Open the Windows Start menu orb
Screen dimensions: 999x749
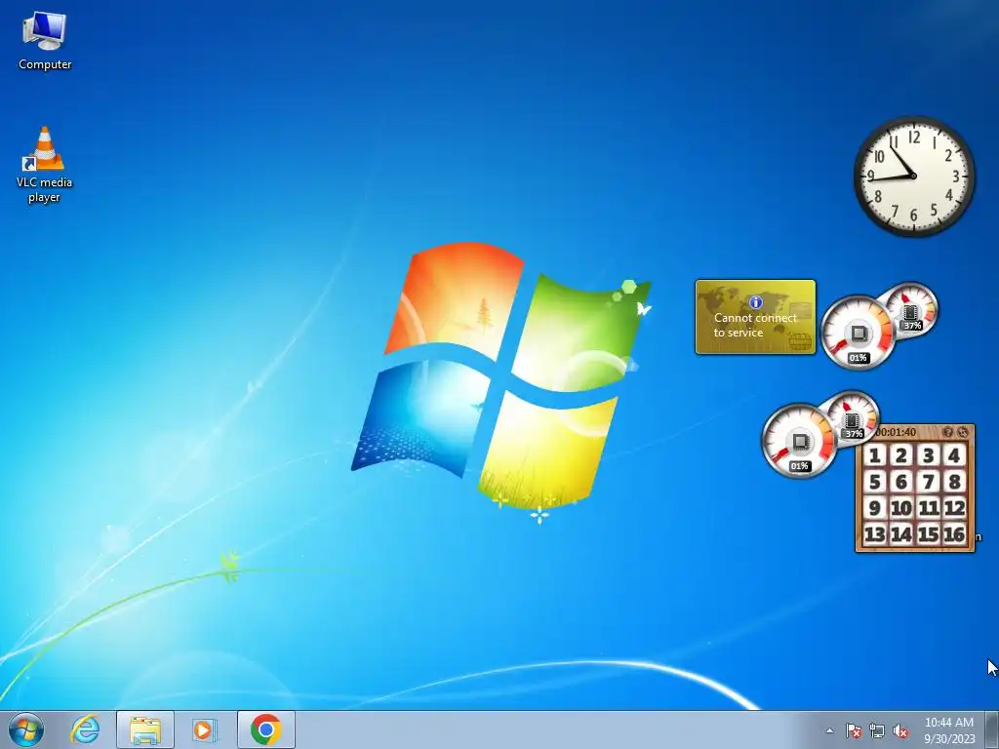click(26, 729)
